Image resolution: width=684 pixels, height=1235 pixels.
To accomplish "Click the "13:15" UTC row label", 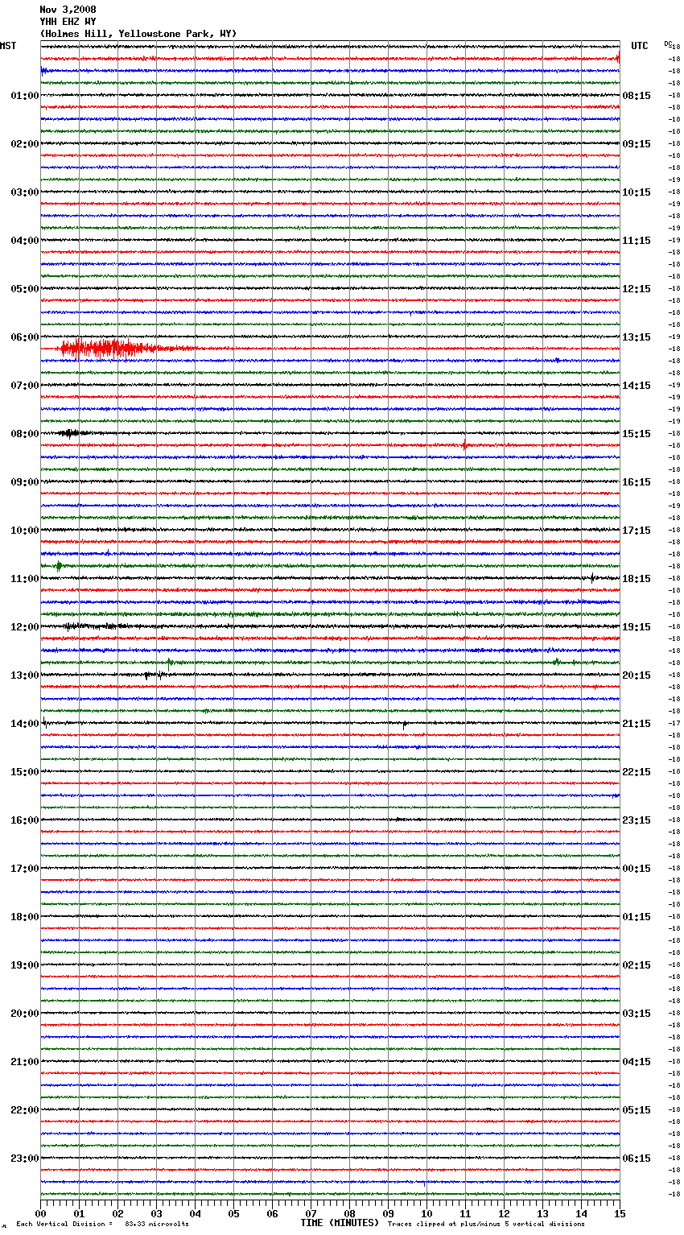I will tap(637, 337).
